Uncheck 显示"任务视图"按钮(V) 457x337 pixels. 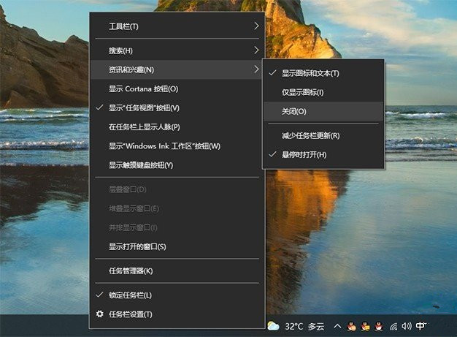coord(144,107)
